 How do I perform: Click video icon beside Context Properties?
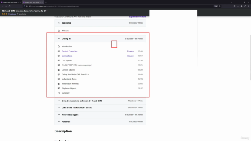59,51
